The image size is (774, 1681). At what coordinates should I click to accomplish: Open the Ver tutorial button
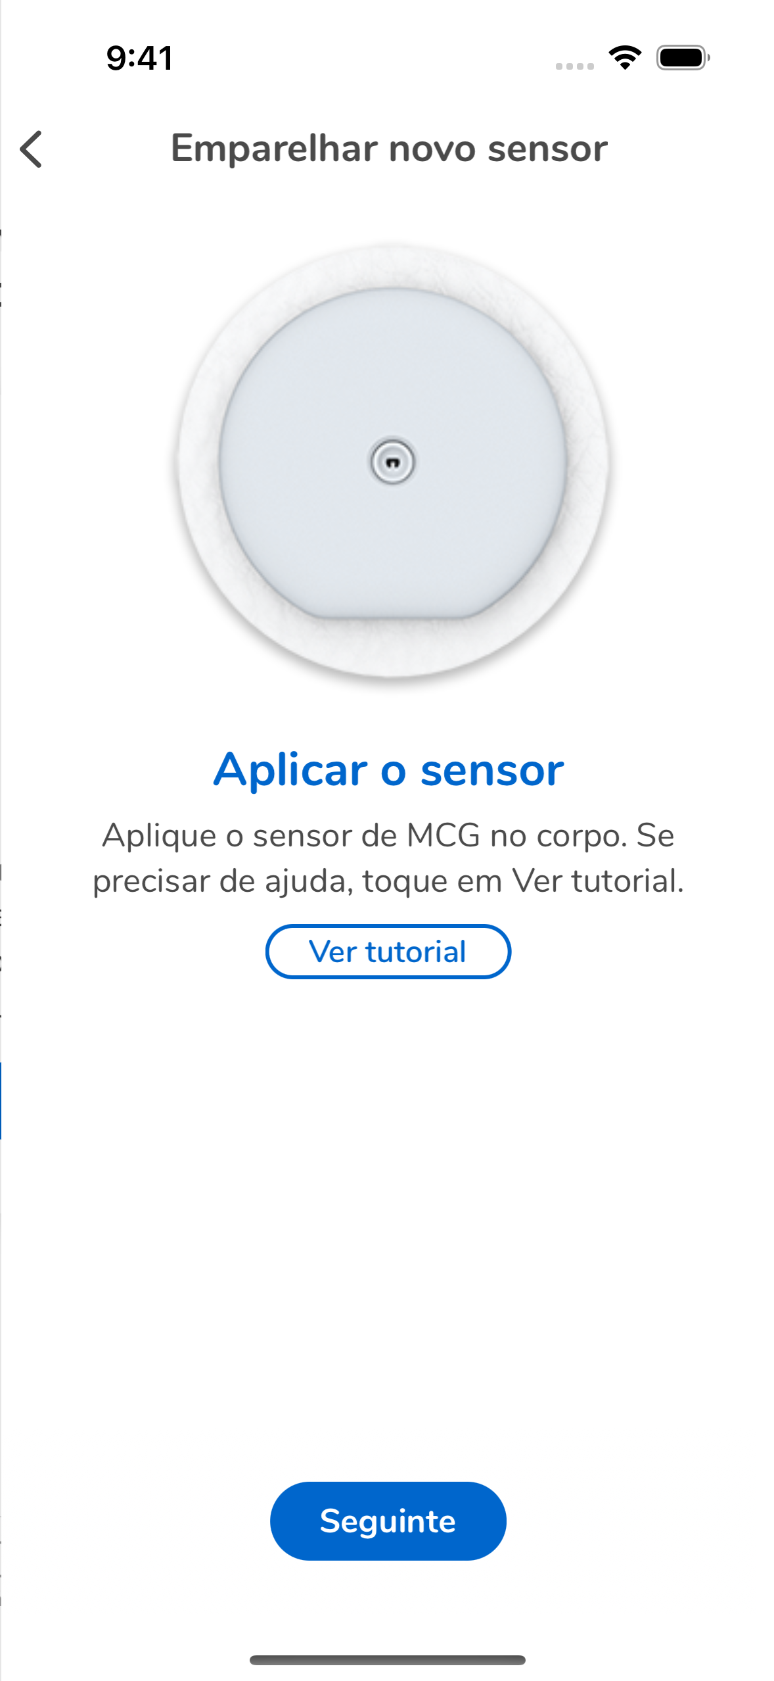click(x=388, y=951)
